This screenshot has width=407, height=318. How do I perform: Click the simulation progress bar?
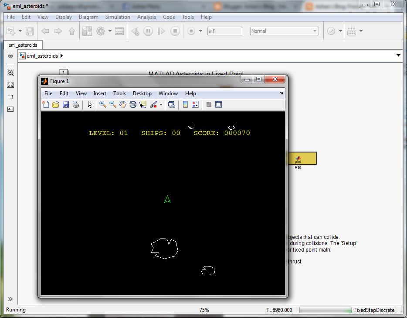[326, 310]
